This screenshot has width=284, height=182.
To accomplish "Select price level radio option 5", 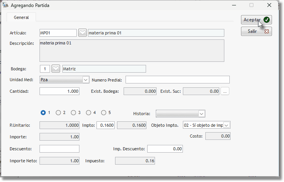I will pos(103,113).
